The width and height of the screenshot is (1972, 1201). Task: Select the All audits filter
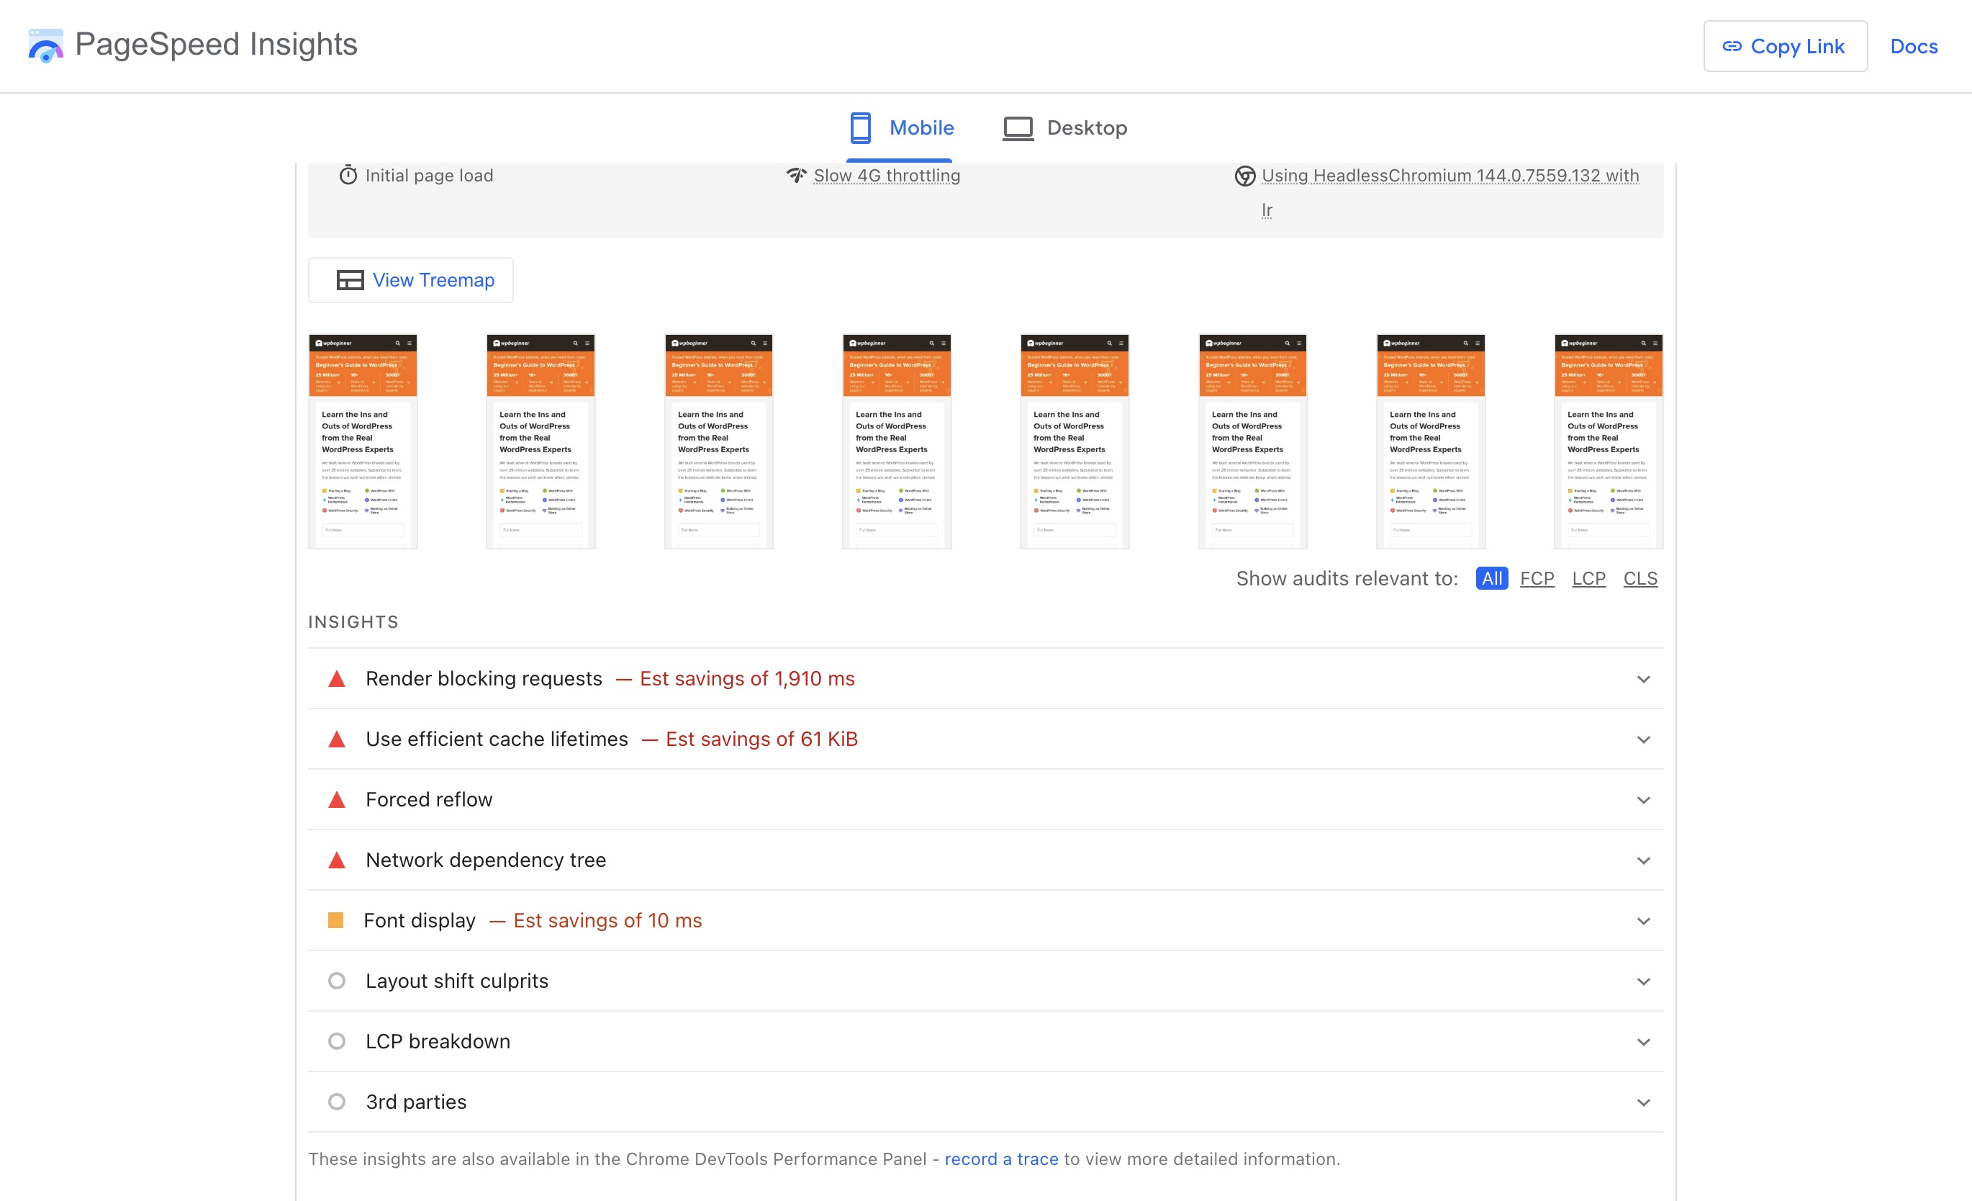[1491, 578]
